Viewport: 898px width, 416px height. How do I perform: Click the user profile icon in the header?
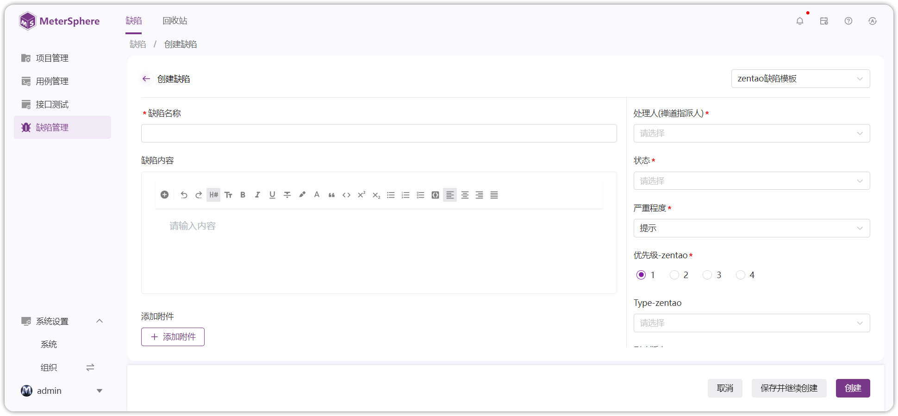tap(873, 21)
